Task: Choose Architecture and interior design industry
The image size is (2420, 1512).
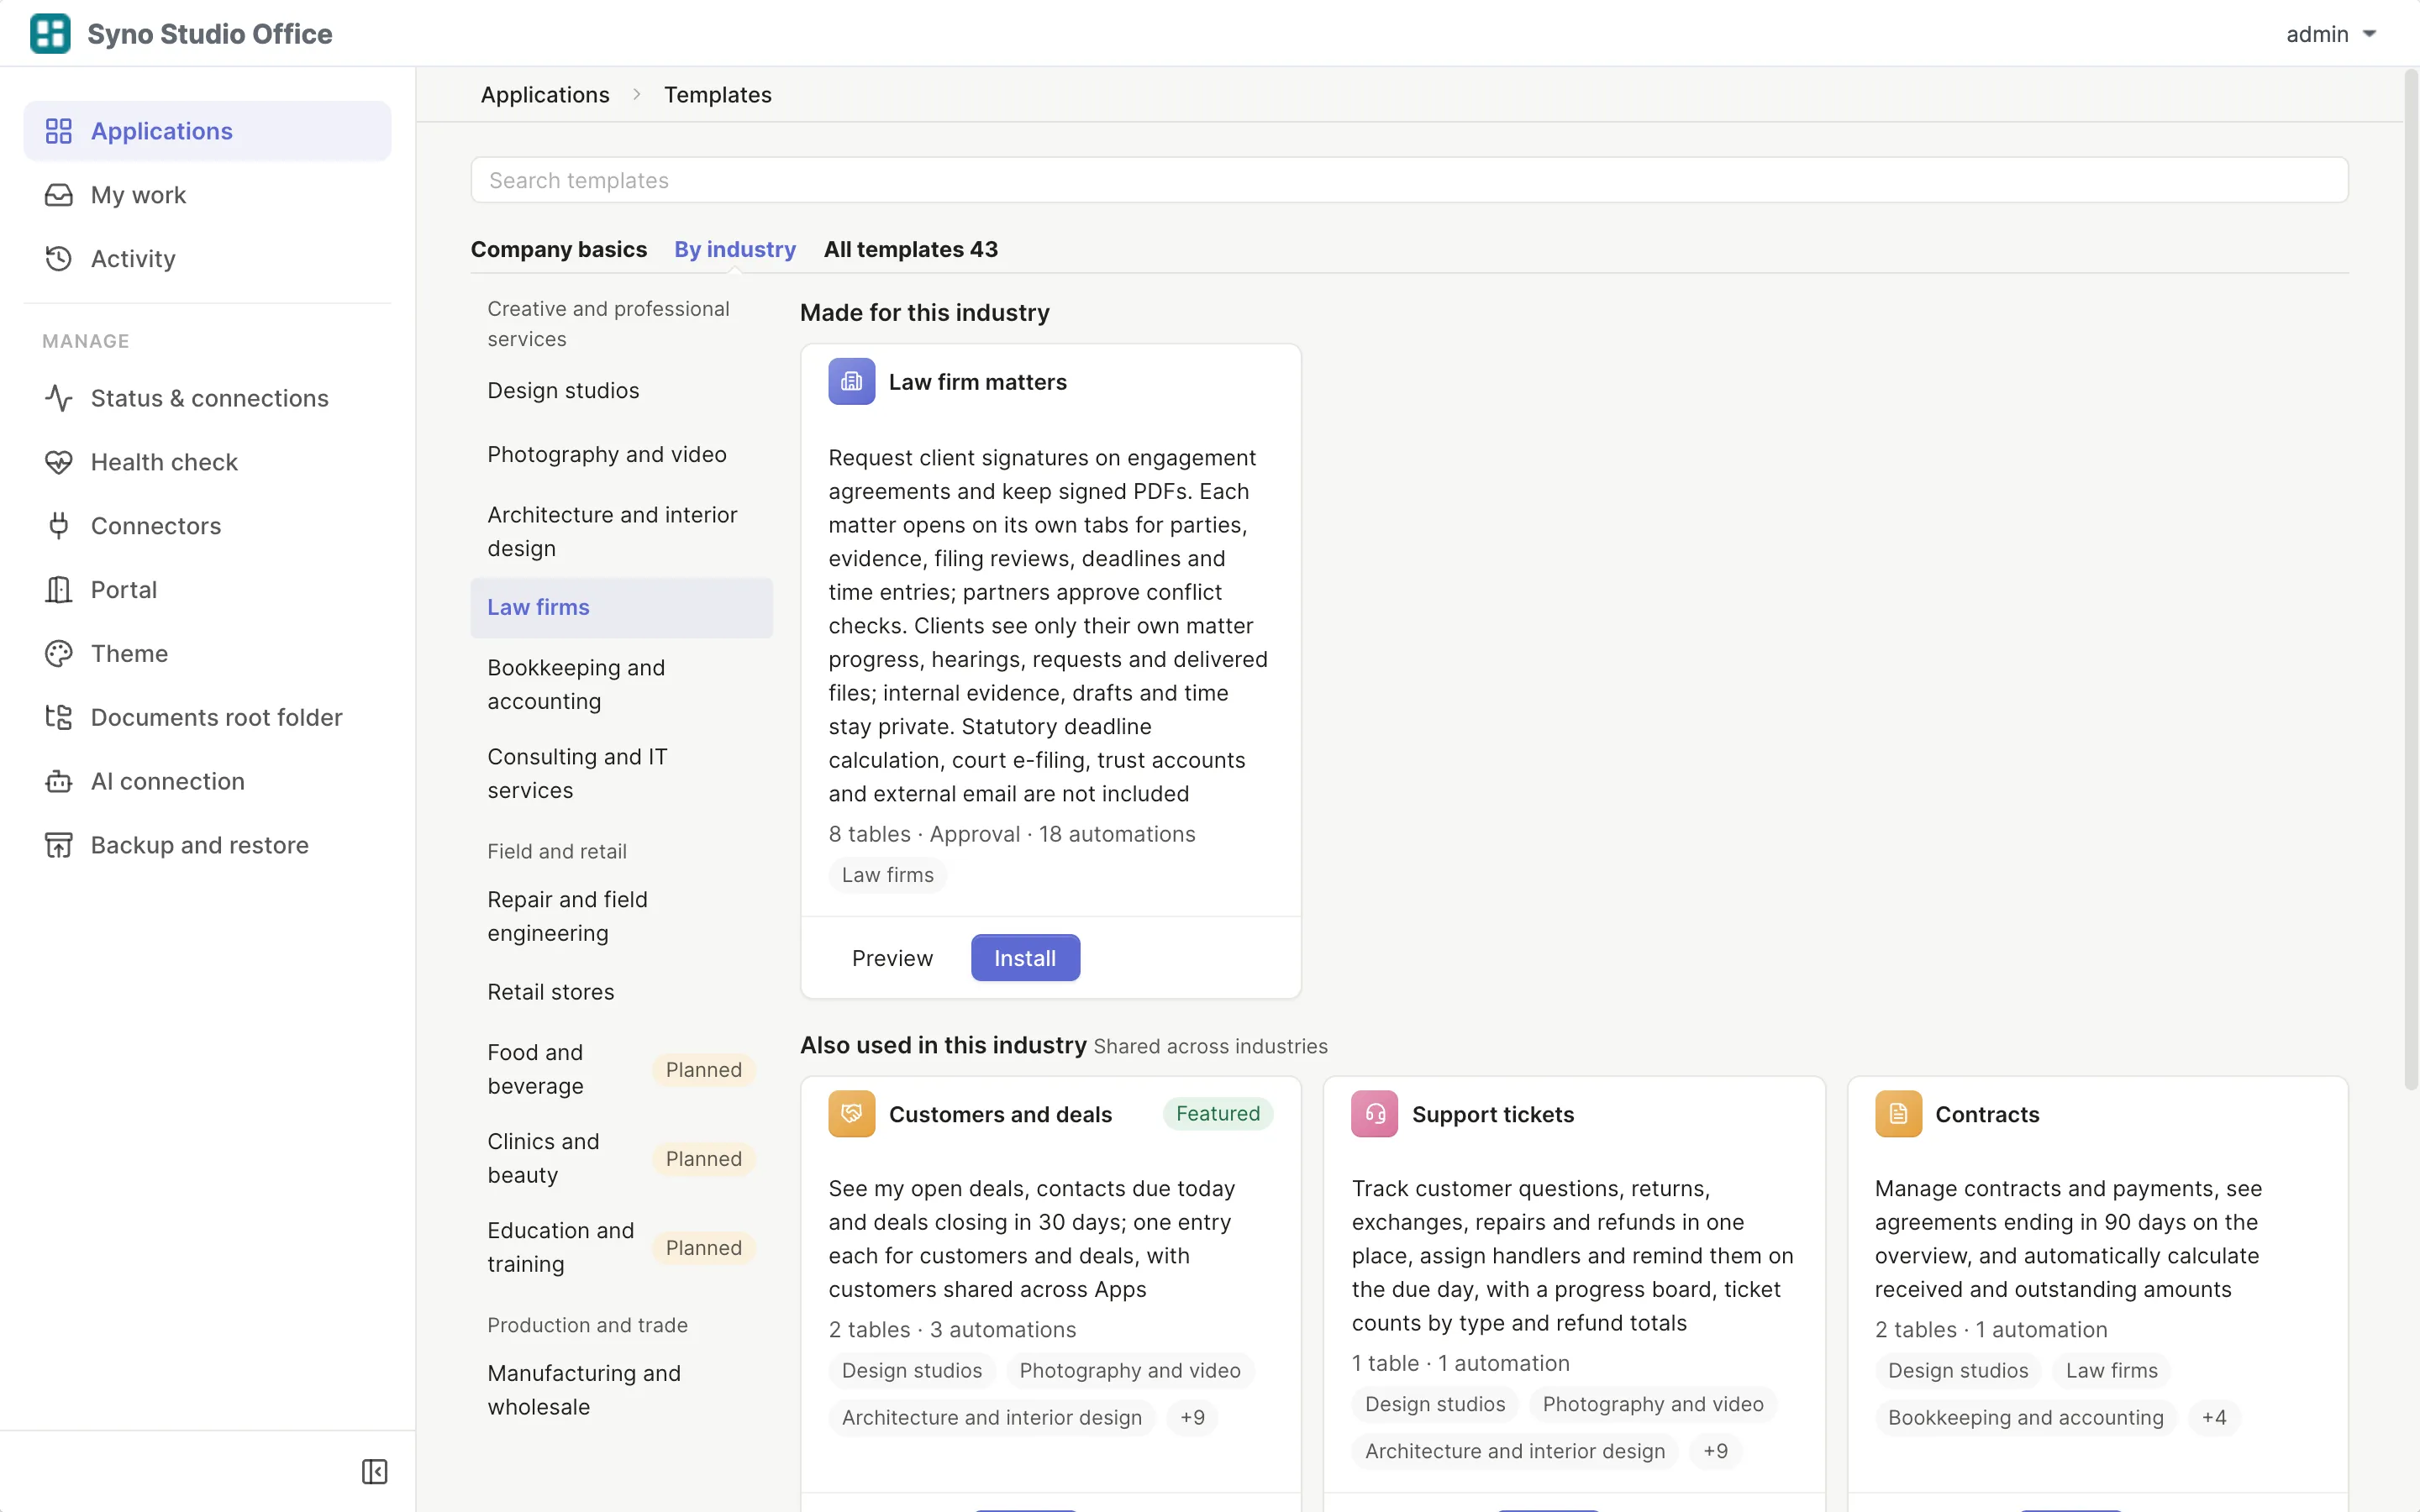Action: pyautogui.click(x=622, y=531)
